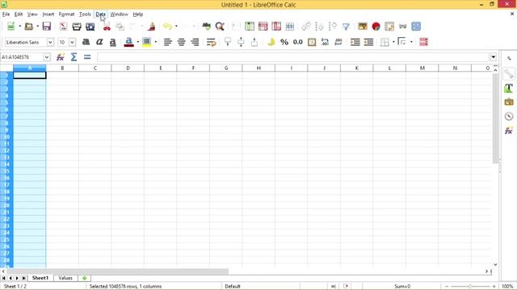Format cells as currency icon
517x290 pixels.
click(271, 42)
